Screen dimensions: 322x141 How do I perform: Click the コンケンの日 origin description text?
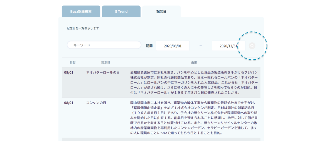(x=194, y=118)
